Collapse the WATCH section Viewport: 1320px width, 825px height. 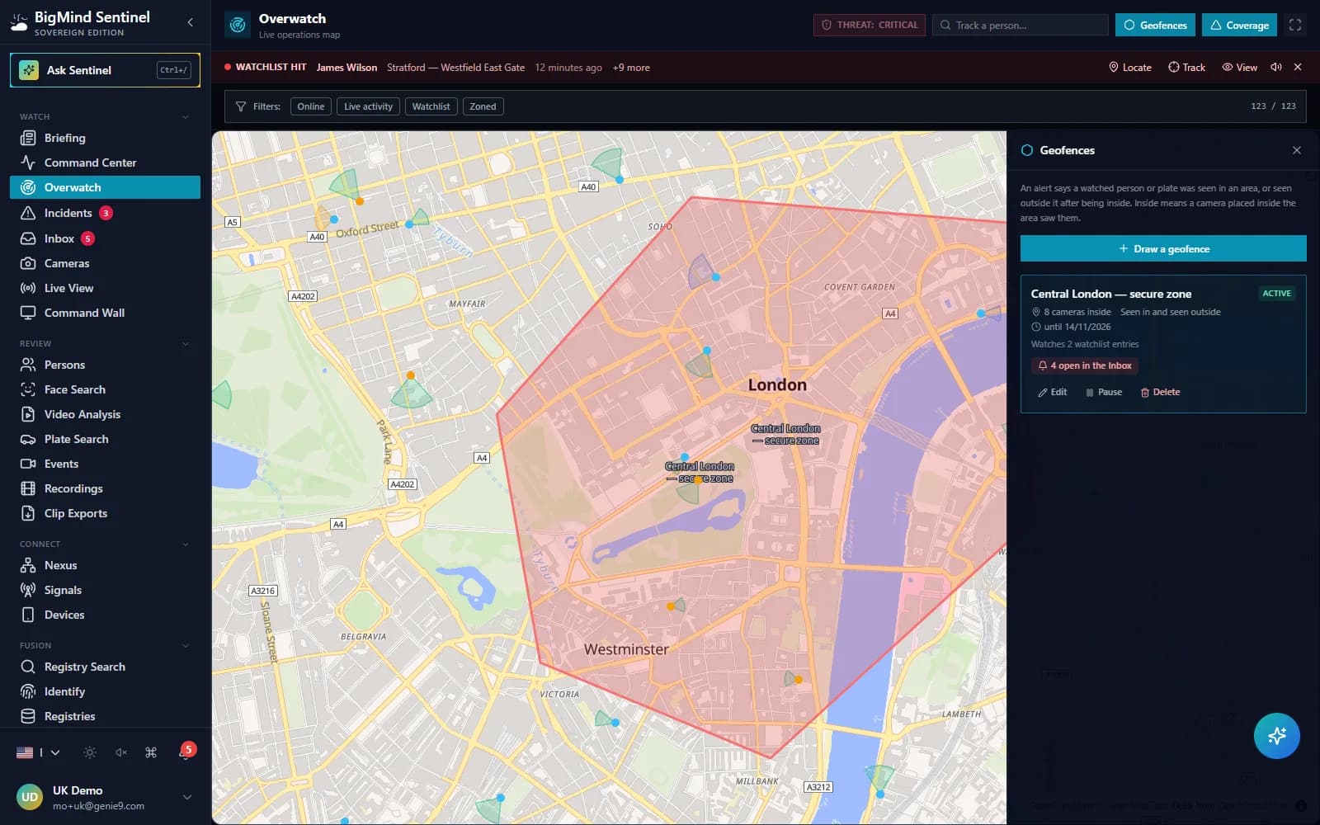point(186,117)
